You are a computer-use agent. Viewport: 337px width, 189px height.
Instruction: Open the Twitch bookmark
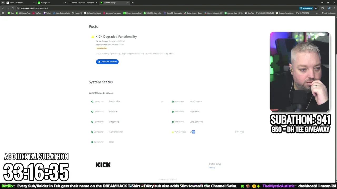47,13
